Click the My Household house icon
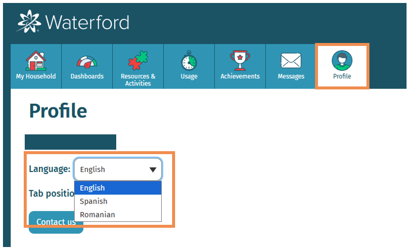Screen dimensions: 409x249 tap(36, 61)
